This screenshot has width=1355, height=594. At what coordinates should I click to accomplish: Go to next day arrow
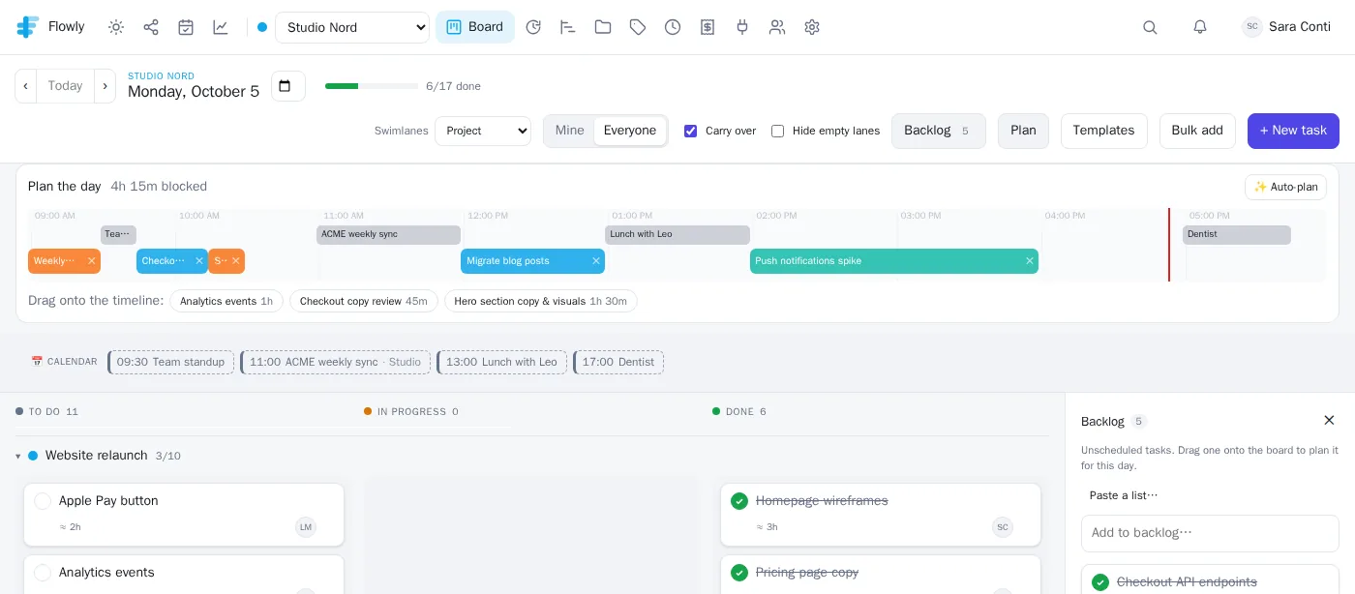point(105,86)
